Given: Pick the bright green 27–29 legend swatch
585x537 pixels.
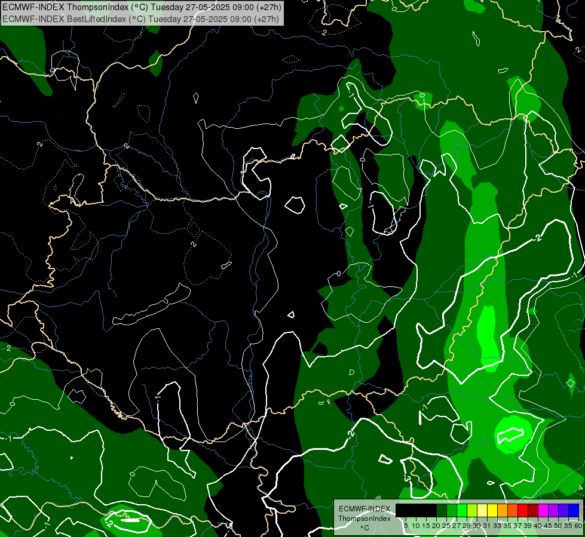Looking at the screenshot, I should pos(462,510).
